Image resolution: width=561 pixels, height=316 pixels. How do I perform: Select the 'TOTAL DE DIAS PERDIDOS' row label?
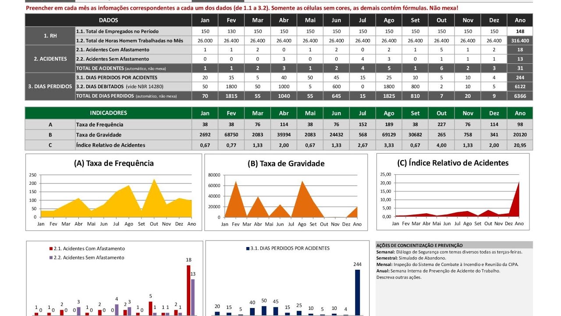(134, 96)
